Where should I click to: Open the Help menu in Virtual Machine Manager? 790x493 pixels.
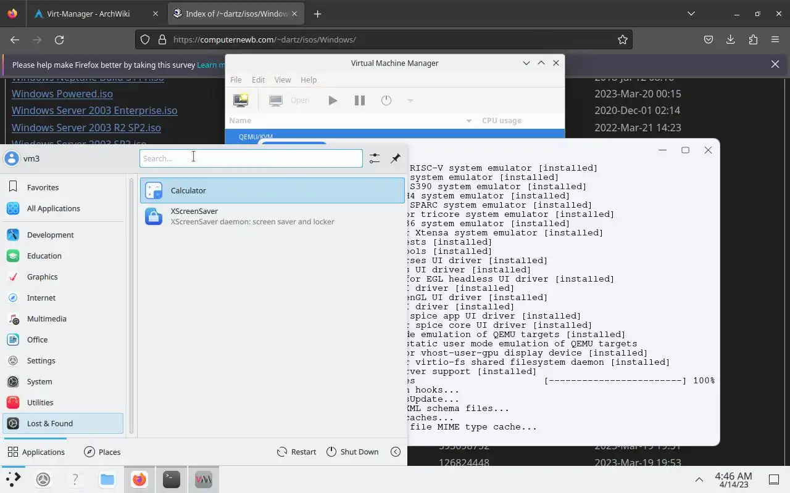309,79
